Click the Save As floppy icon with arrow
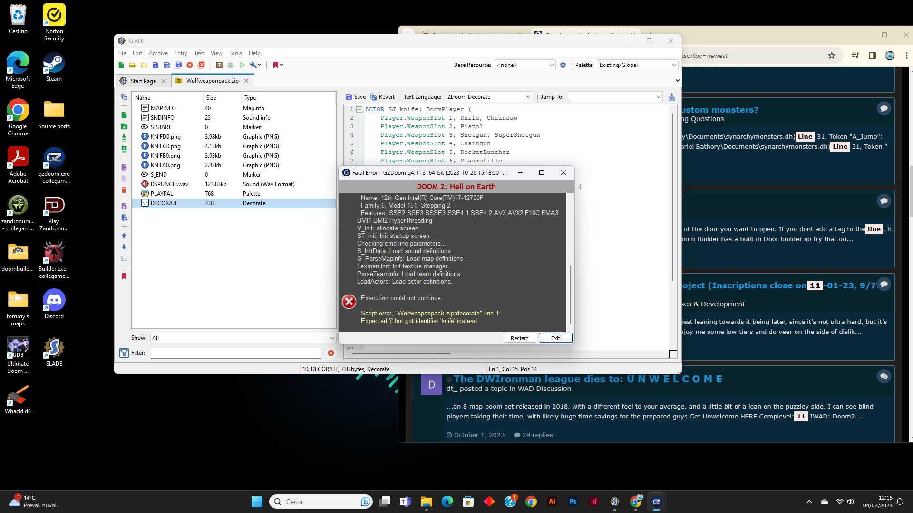 pyautogui.click(x=167, y=65)
